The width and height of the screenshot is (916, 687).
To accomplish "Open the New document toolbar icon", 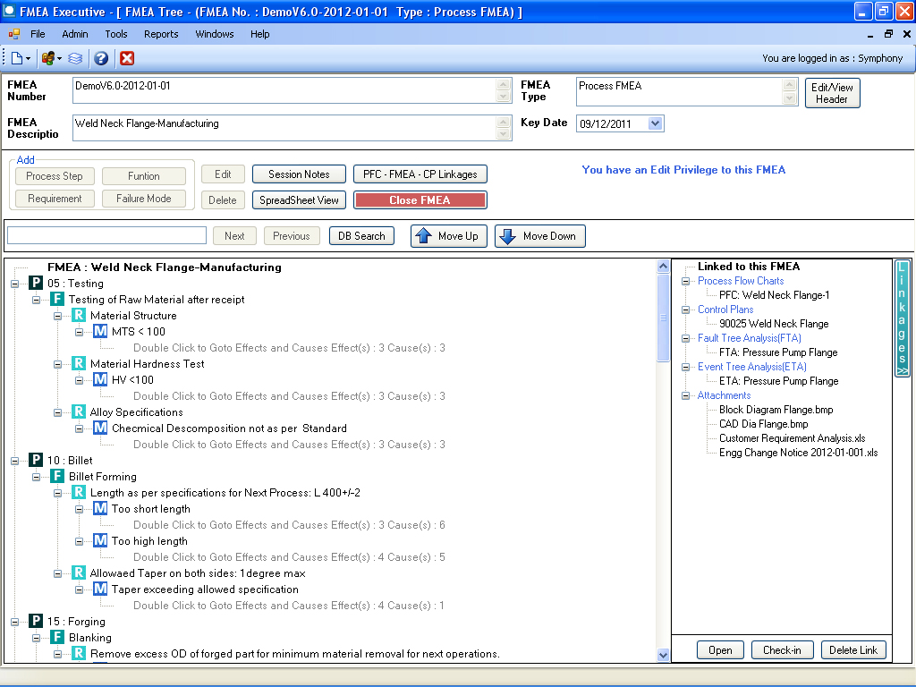I will click(x=17, y=58).
